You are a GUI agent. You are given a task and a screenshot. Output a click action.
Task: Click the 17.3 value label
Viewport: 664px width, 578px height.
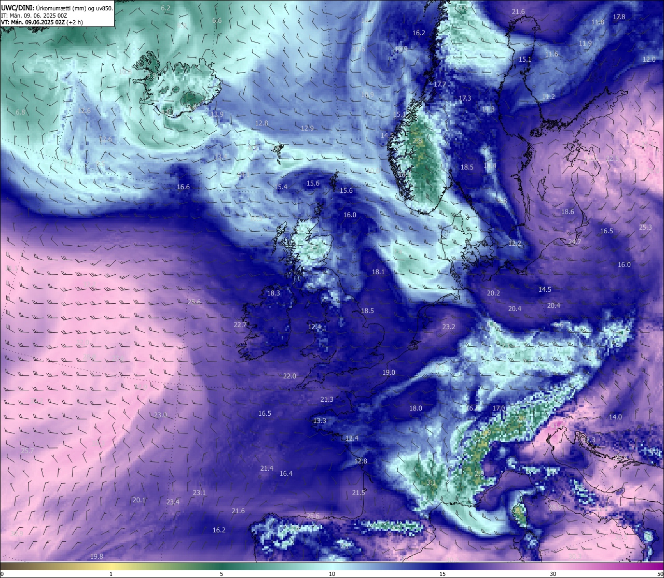465,98
